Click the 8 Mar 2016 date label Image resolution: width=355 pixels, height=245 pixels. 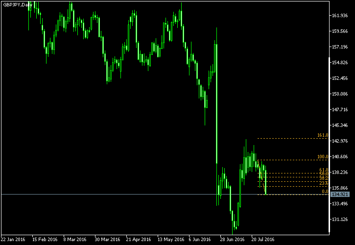75,240
